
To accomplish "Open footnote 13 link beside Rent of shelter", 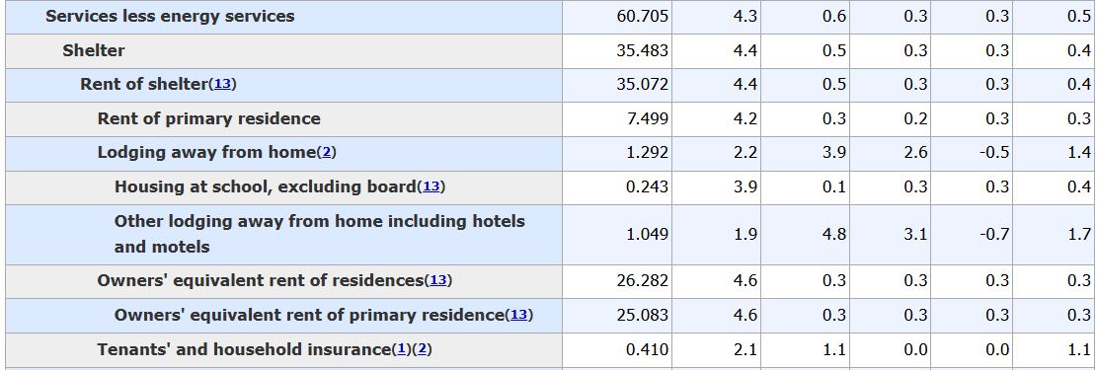I will pos(222,85).
